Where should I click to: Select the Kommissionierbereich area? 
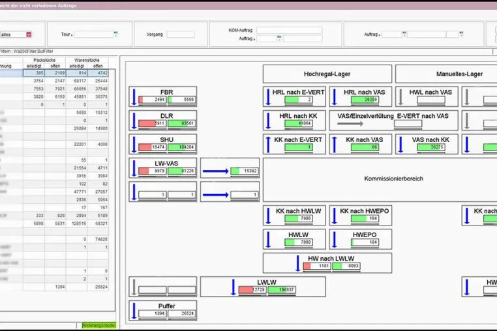(380, 180)
